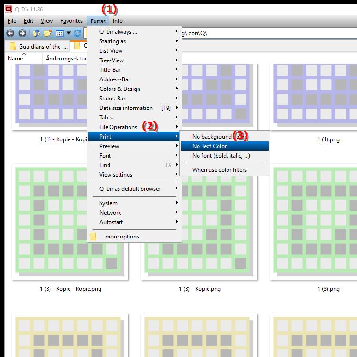The width and height of the screenshot is (357, 357).
Task: Open the Colors & Design submenu
Action: (x=134, y=89)
